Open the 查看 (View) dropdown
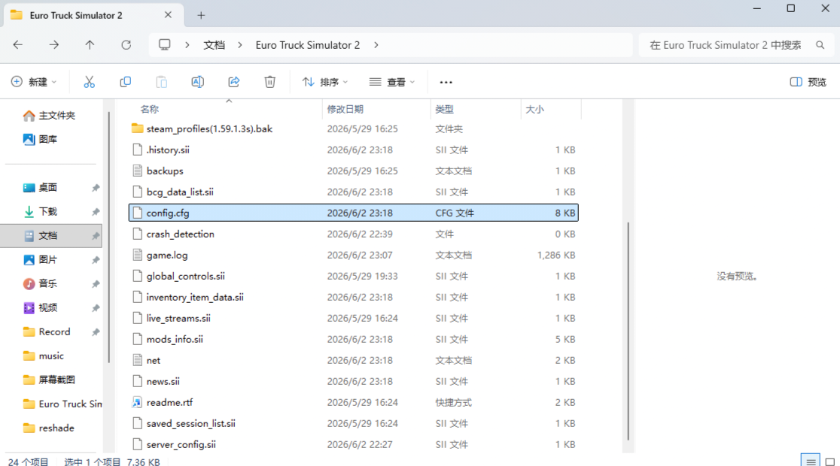This screenshot has height=466, width=840. (392, 82)
